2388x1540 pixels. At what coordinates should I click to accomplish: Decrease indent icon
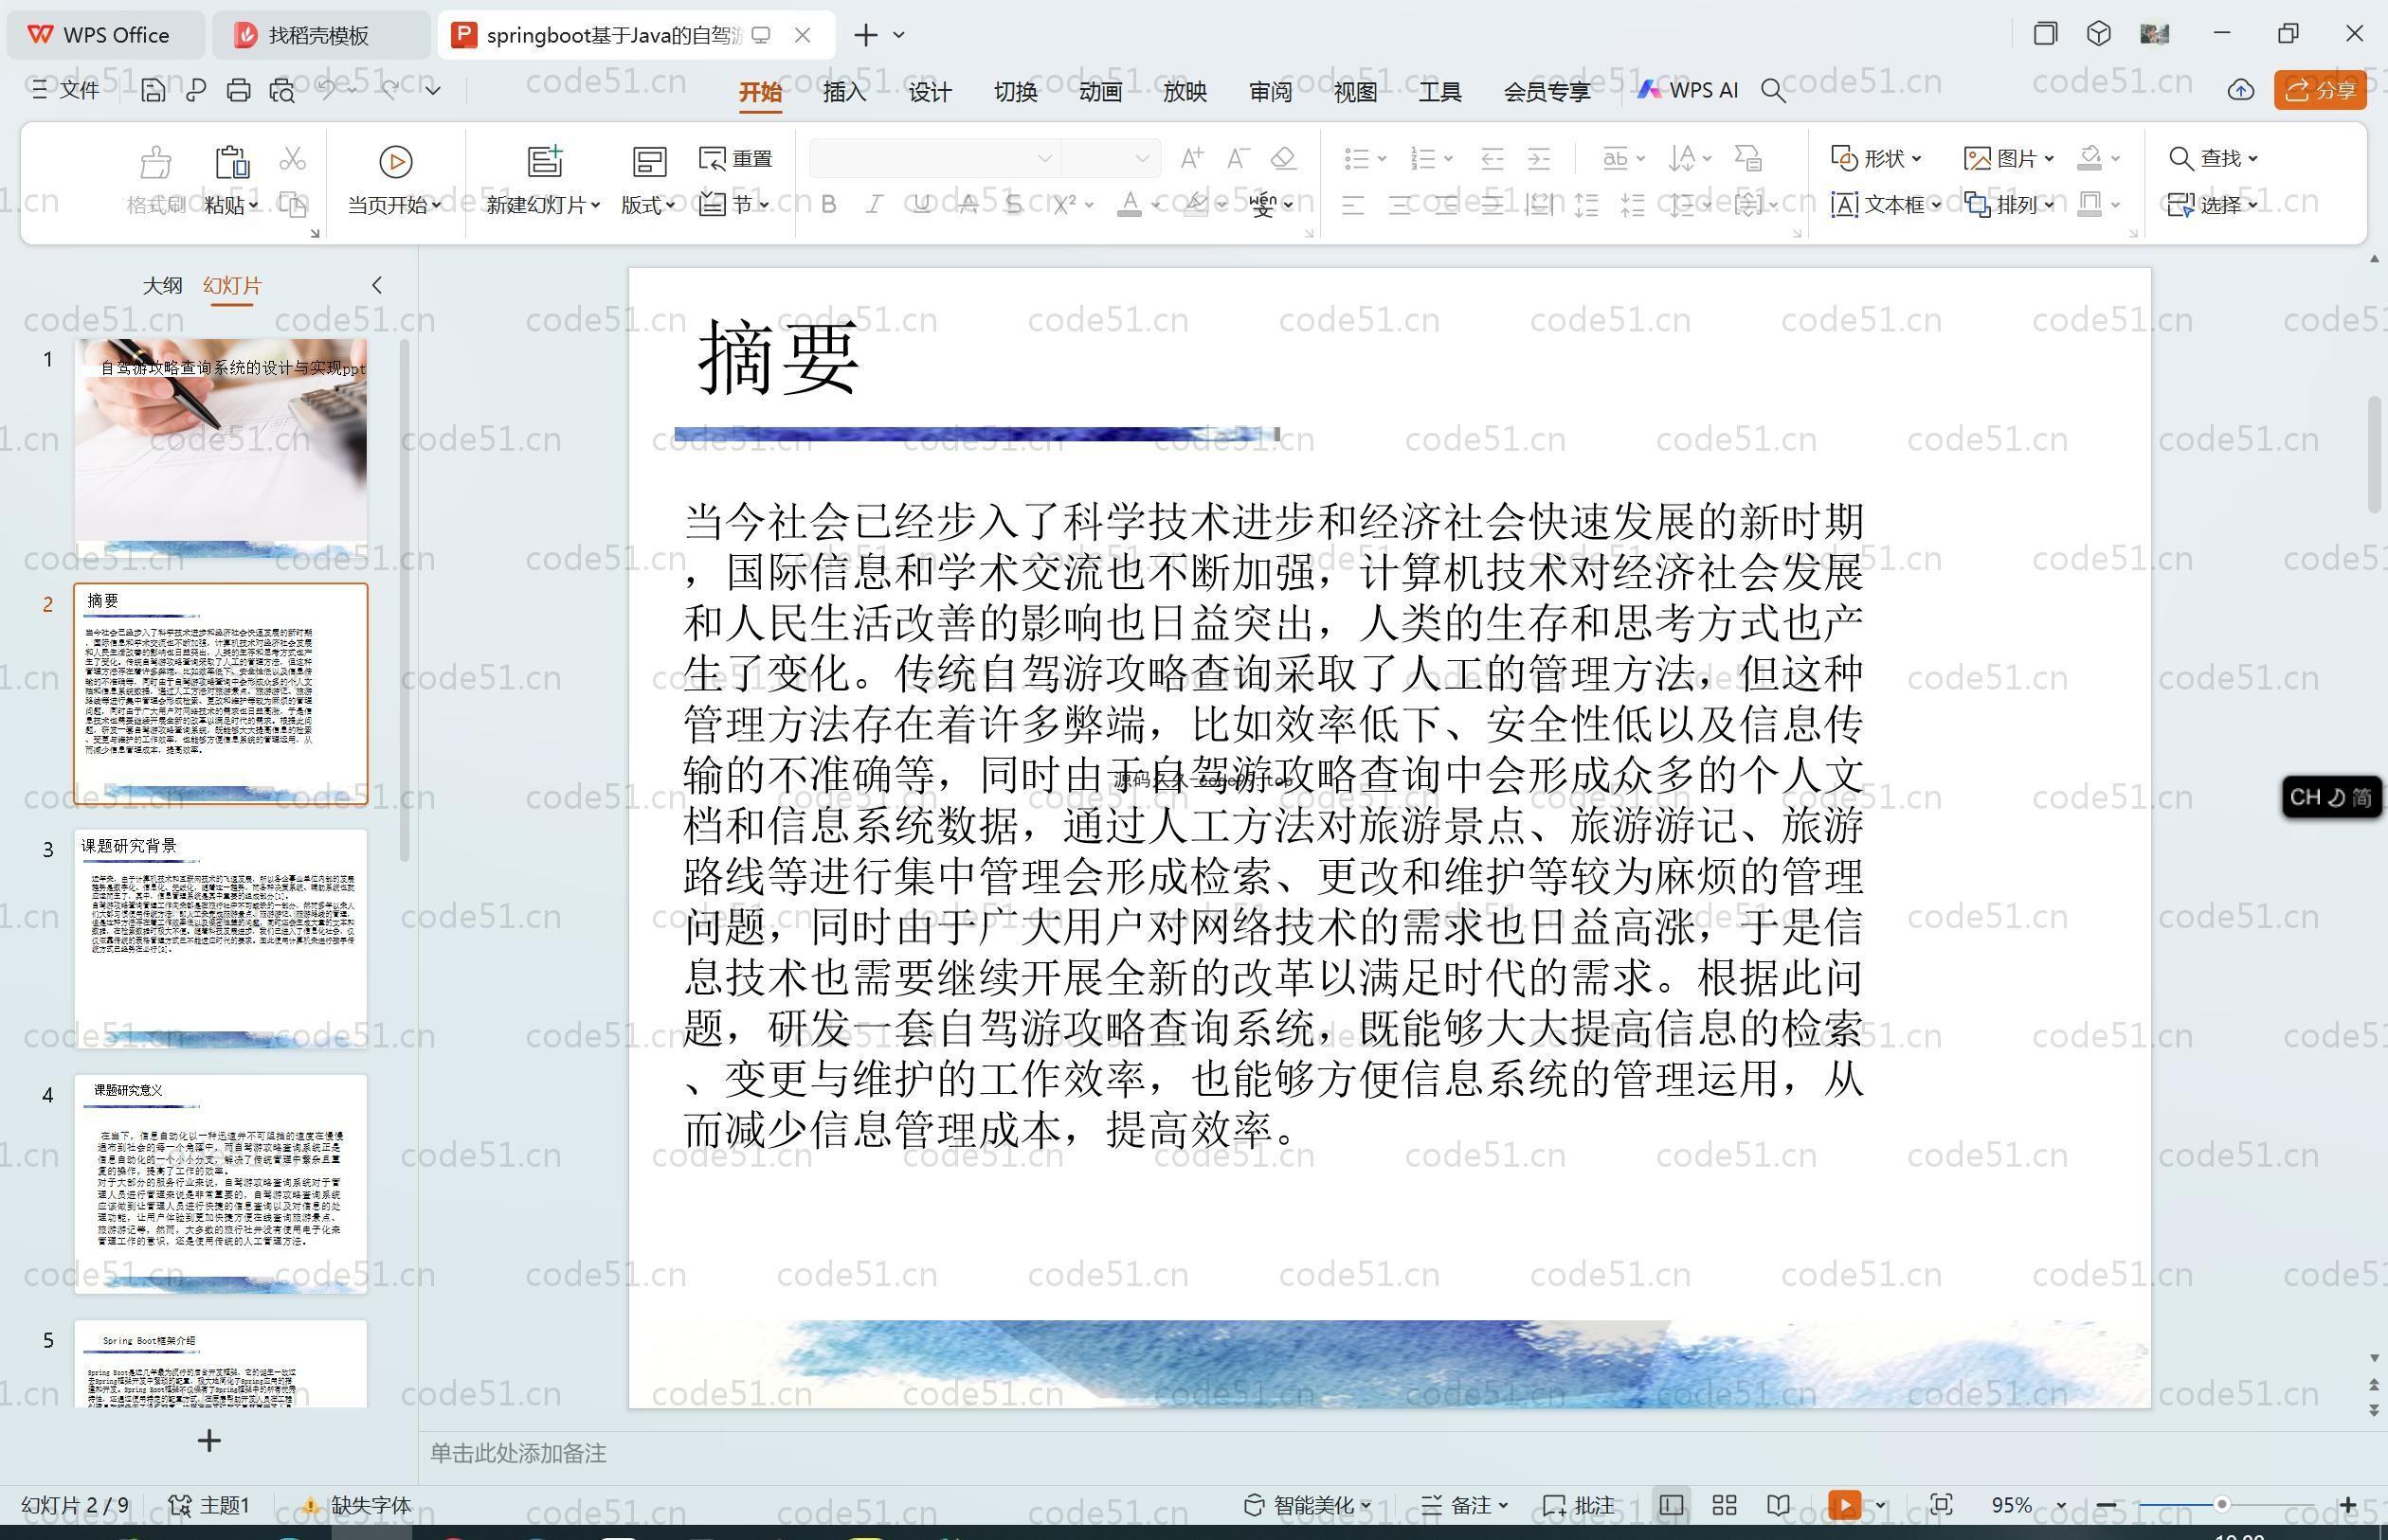tap(1492, 158)
